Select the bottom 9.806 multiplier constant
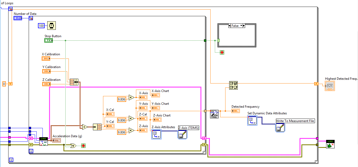 pyautogui.click(x=122, y=132)
